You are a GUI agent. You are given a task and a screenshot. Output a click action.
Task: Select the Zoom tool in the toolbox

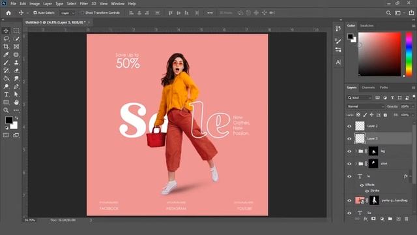pyautogui.click(x=6, y=110)
